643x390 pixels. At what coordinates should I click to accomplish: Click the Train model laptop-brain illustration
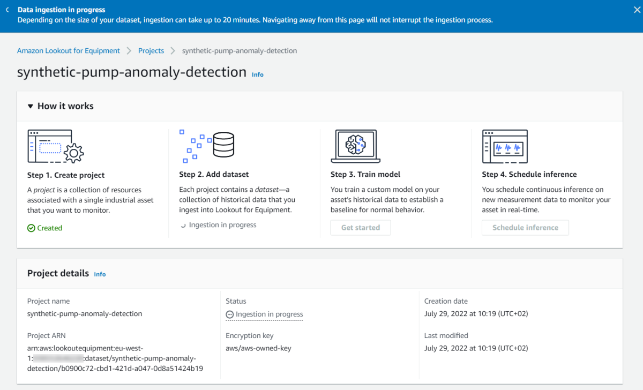[x=356, y=146]
